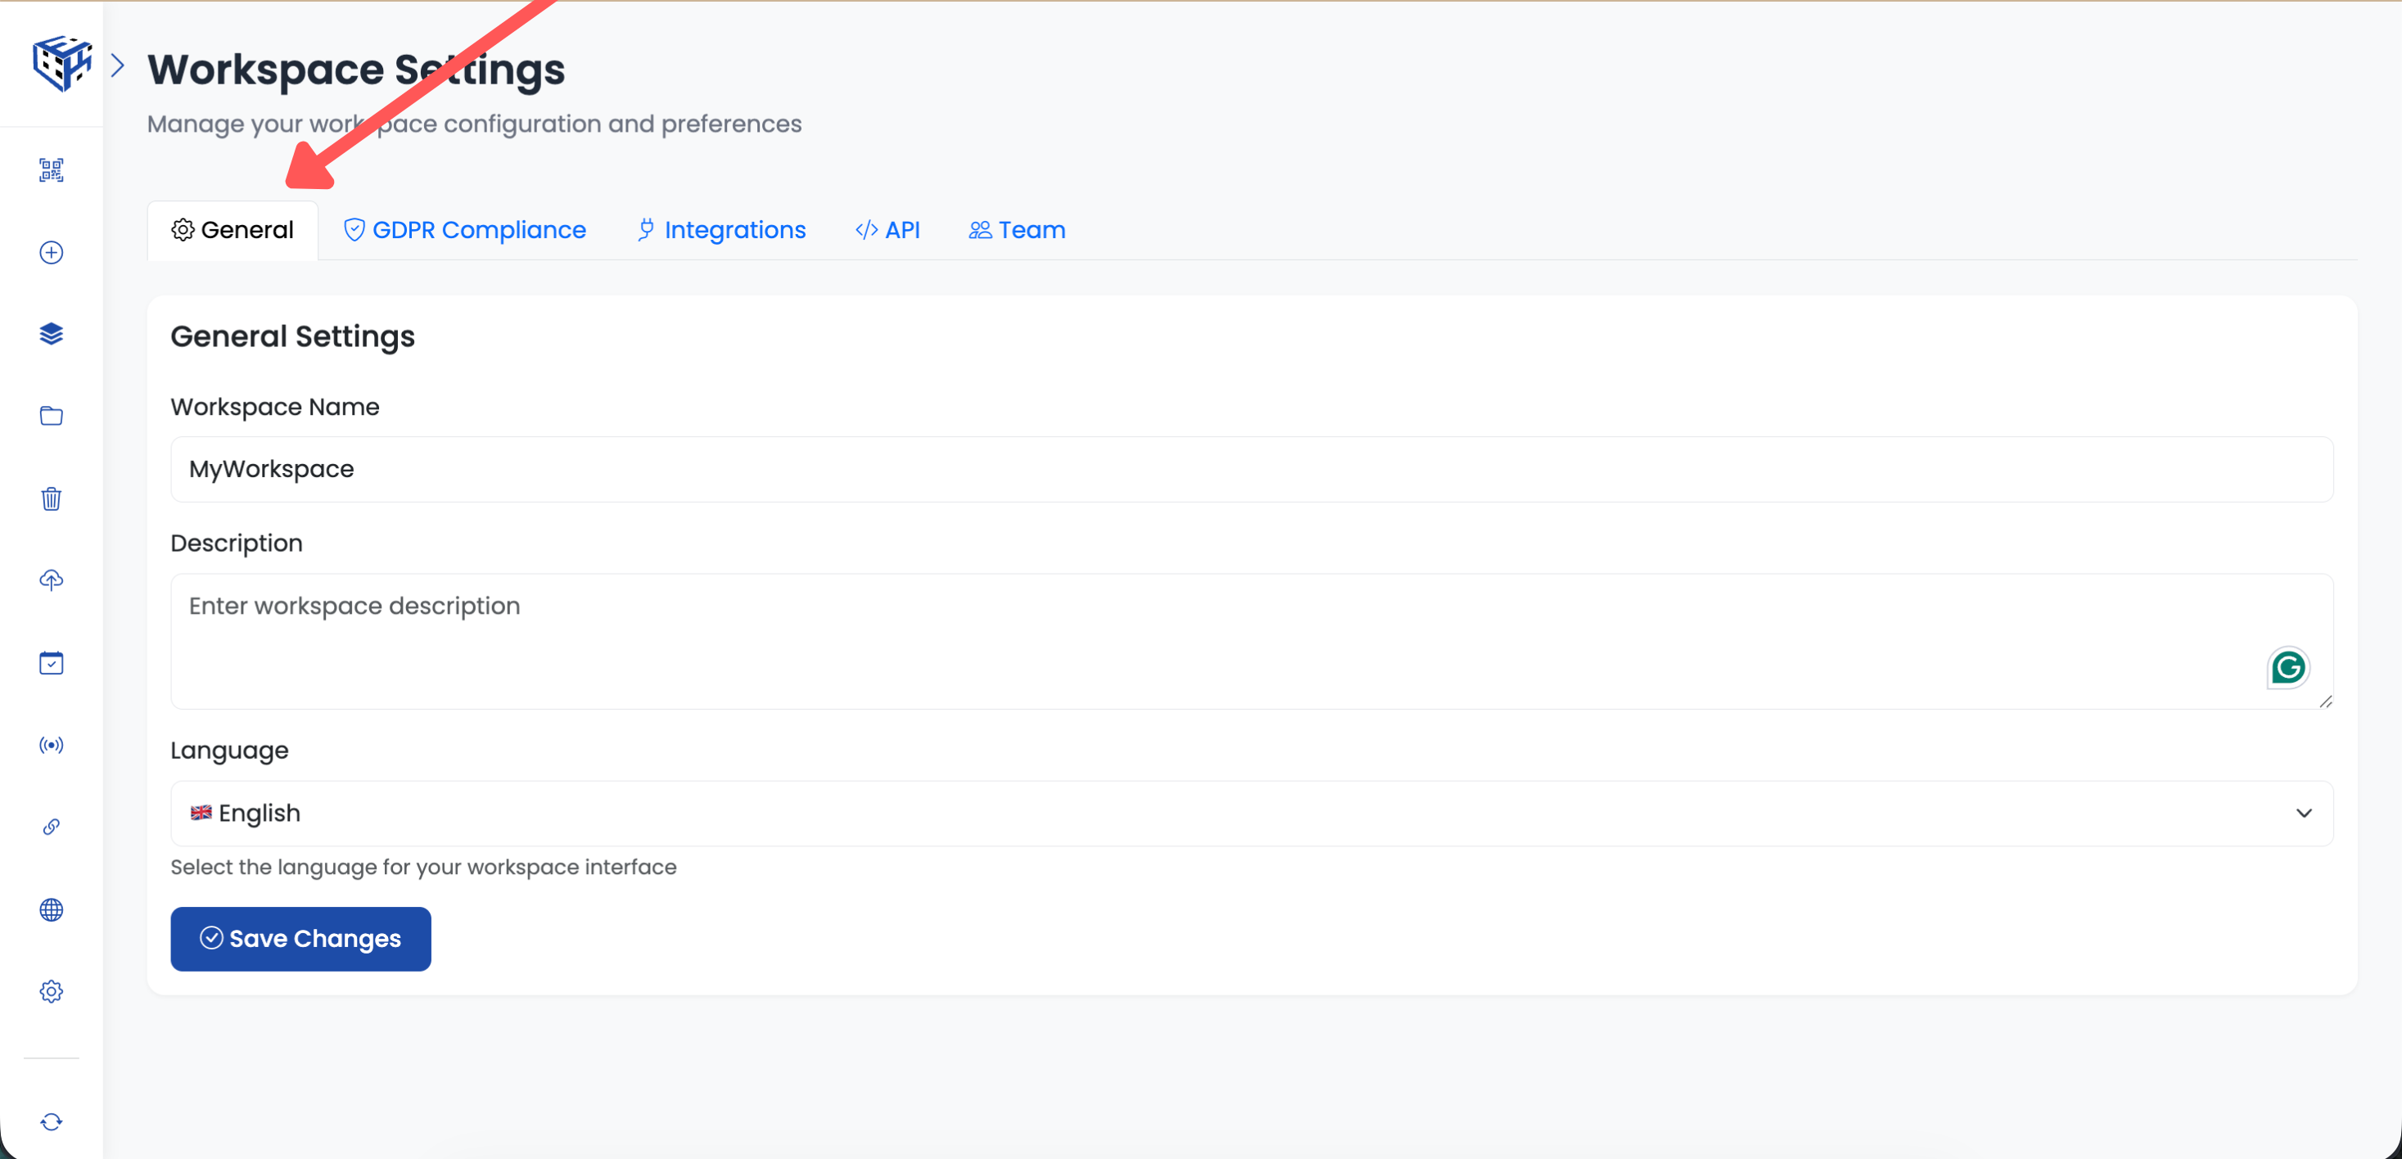
Task: Click the sync refresh icon at sidebar bottom
Action: [x=52, y=1121]
